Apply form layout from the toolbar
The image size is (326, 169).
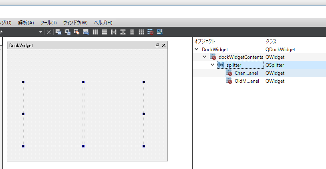132,32
